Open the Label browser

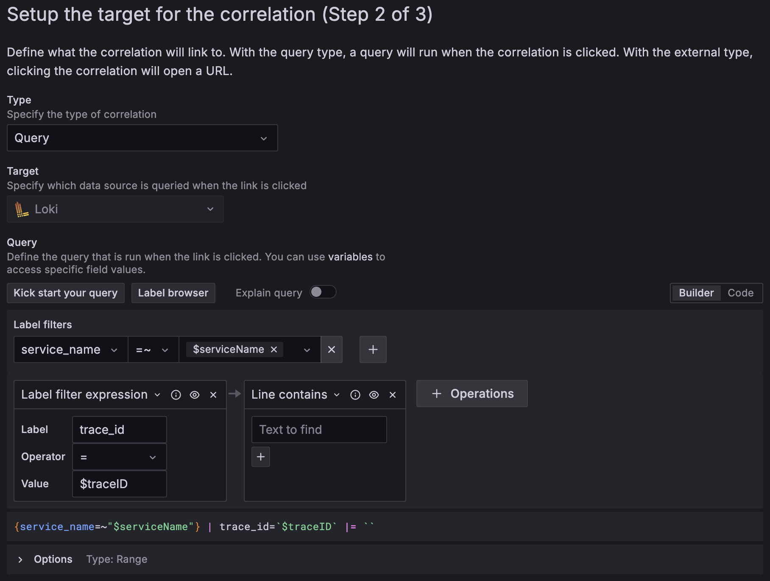click(173, 293)
